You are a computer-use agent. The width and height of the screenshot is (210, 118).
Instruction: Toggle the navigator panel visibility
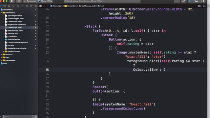pyautogui.click(x=191, y=1)
